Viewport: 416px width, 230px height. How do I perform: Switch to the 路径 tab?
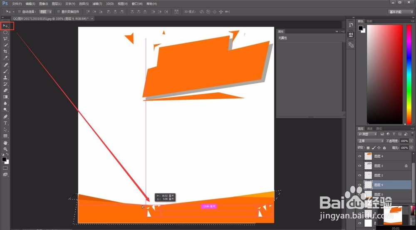pyautogui.click(x=379, y=129)
